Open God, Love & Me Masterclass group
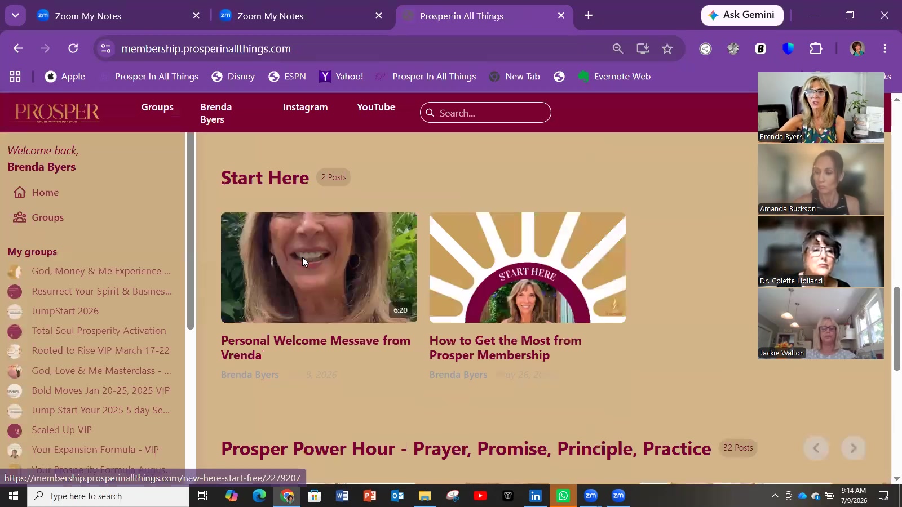Image resolution: width=902 pixels, height=507 pixels. coord(90,371)
